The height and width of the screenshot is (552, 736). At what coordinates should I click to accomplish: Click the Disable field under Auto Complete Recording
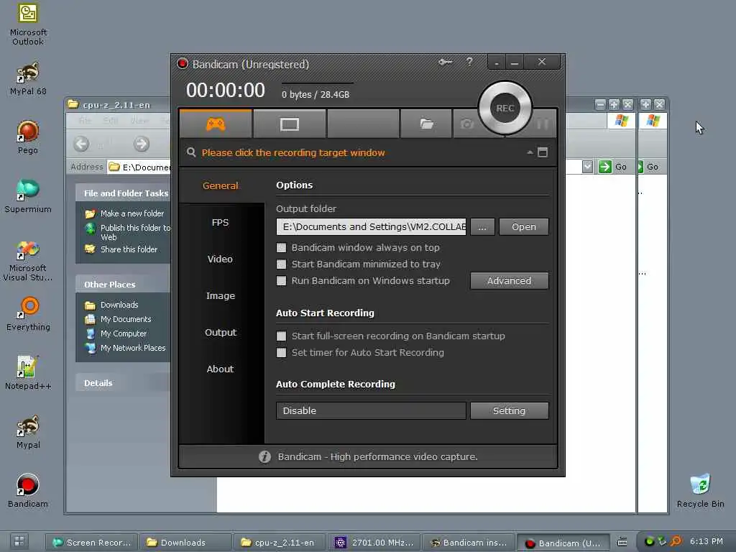pyautogui.click(x=371, y=410)
